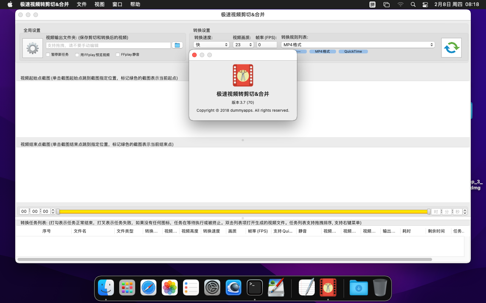Click the blue folder browse icon
Viewport: 486px width, 303px height.
pos(177,45)
